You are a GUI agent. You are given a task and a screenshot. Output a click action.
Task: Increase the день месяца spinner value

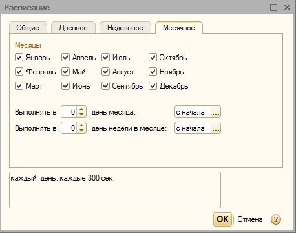tap(81, 109)
